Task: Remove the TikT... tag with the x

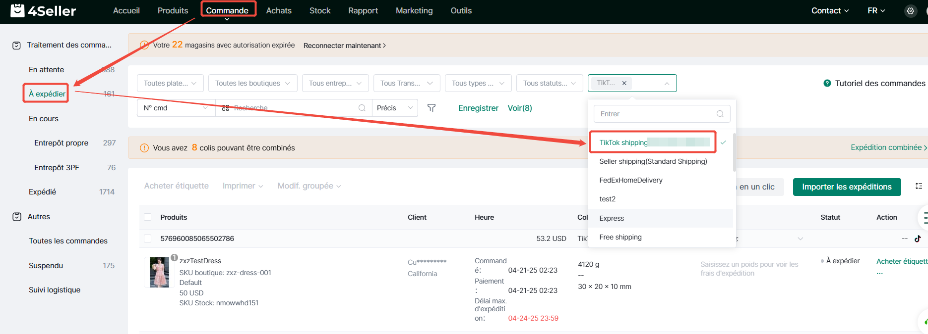Action: point(624,83)
